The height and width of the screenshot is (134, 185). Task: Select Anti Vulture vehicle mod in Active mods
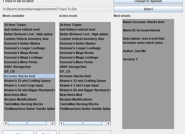pos(85,29)
